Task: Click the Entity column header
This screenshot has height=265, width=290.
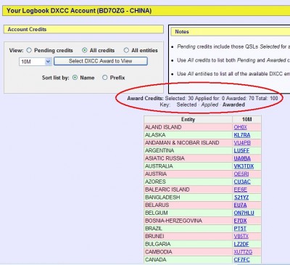Action: click(188, 119)
